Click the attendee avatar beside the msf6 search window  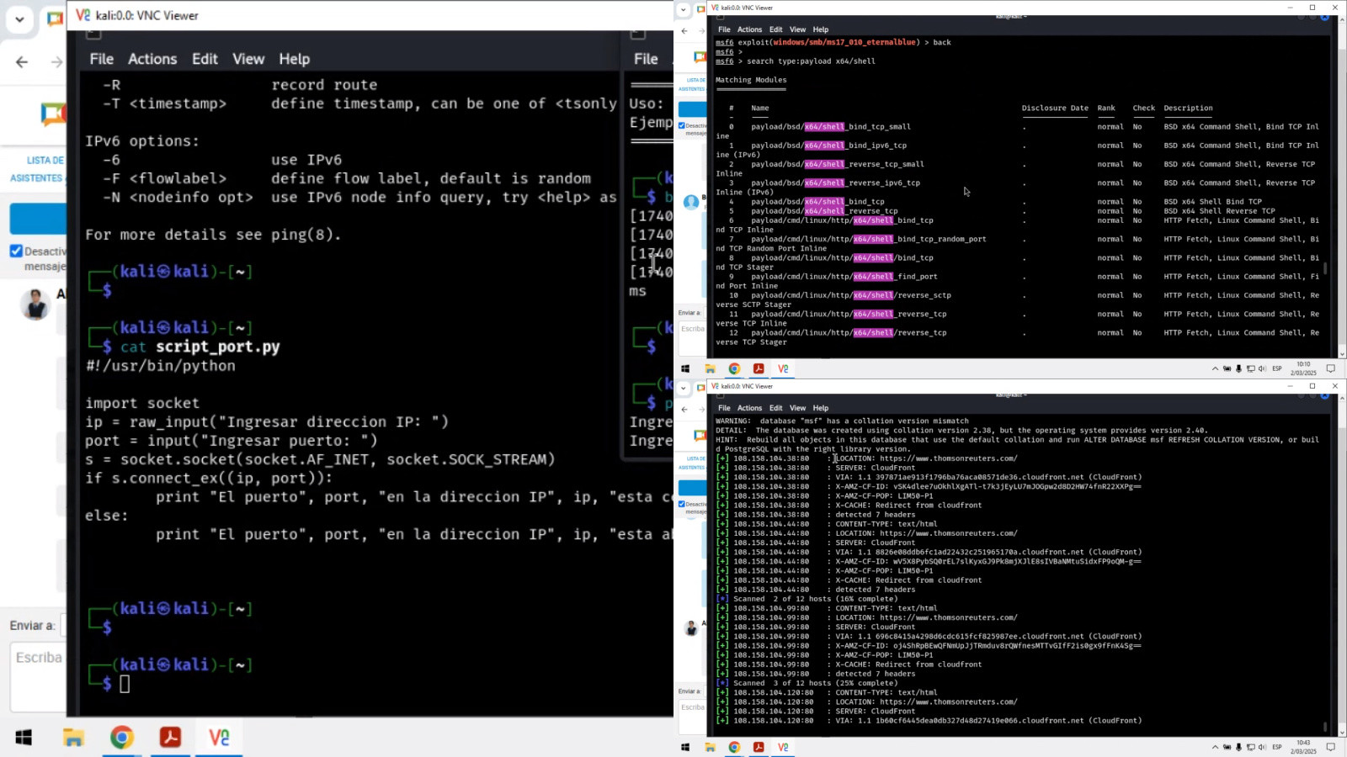[x=691, y=202]
